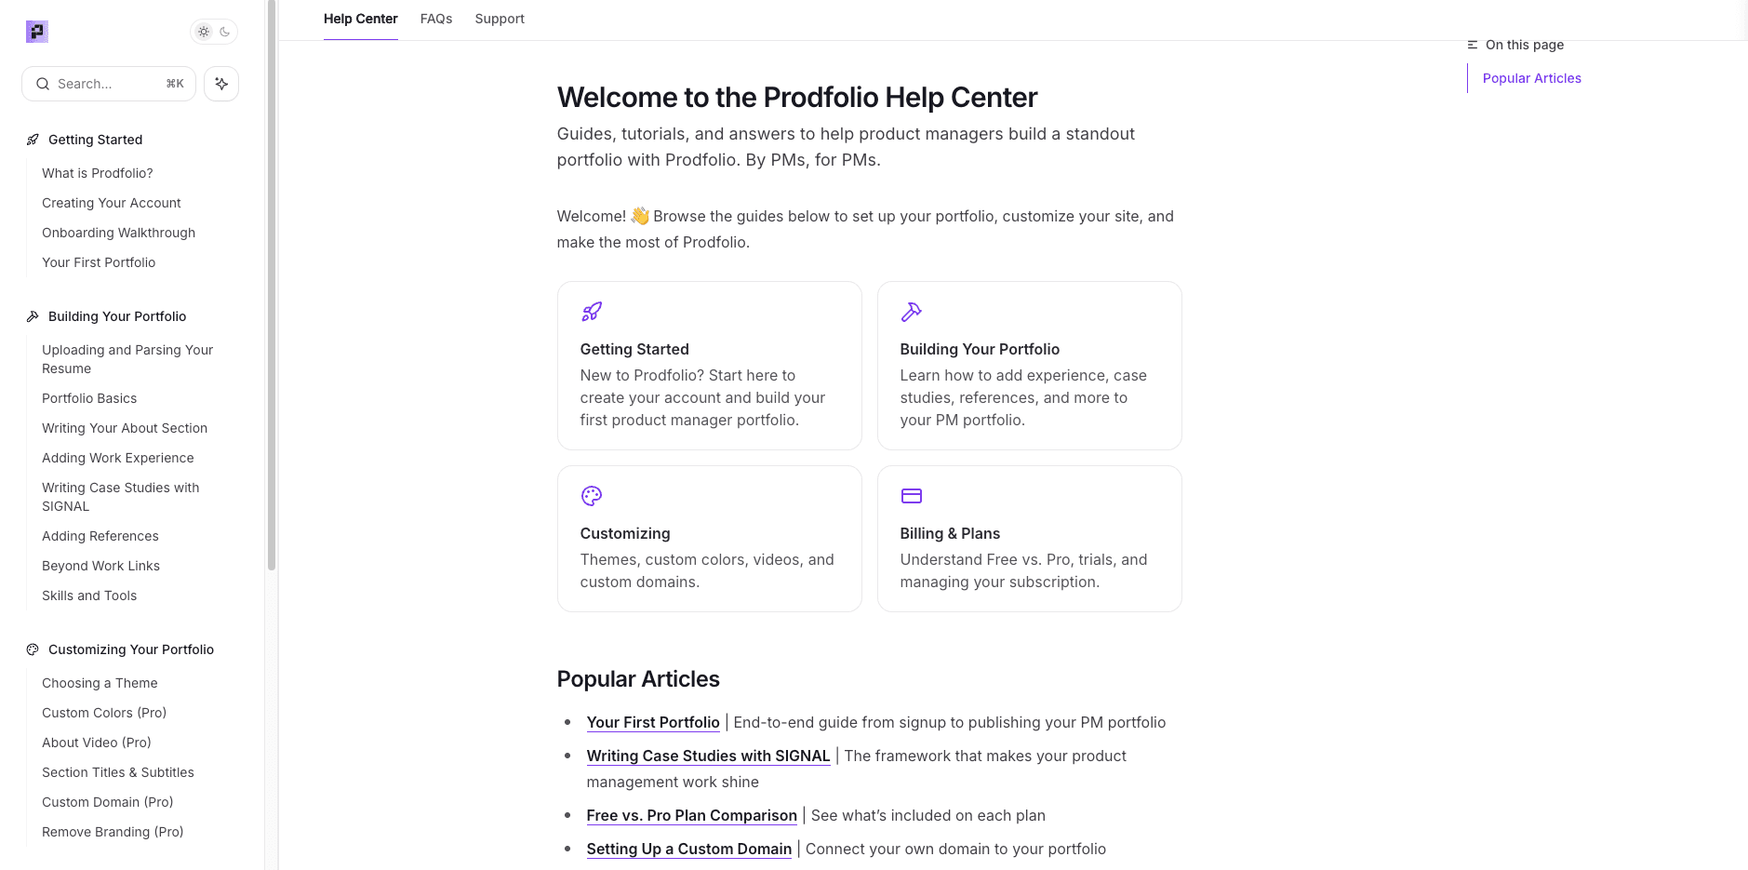Switch to dark mode with moon toggle
Screen dimensions: 1748x870
pyautogui.click(x=225, y=32)
